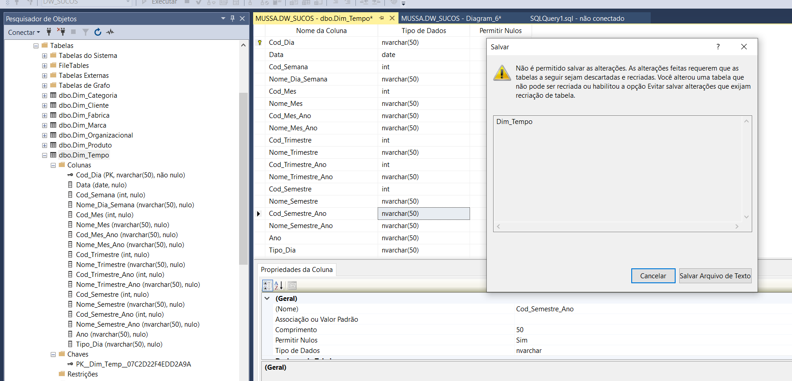Click the Tipo_Dia column name cell
The image size is (792, 381).
pyautogui.click(x=322, y=250)
